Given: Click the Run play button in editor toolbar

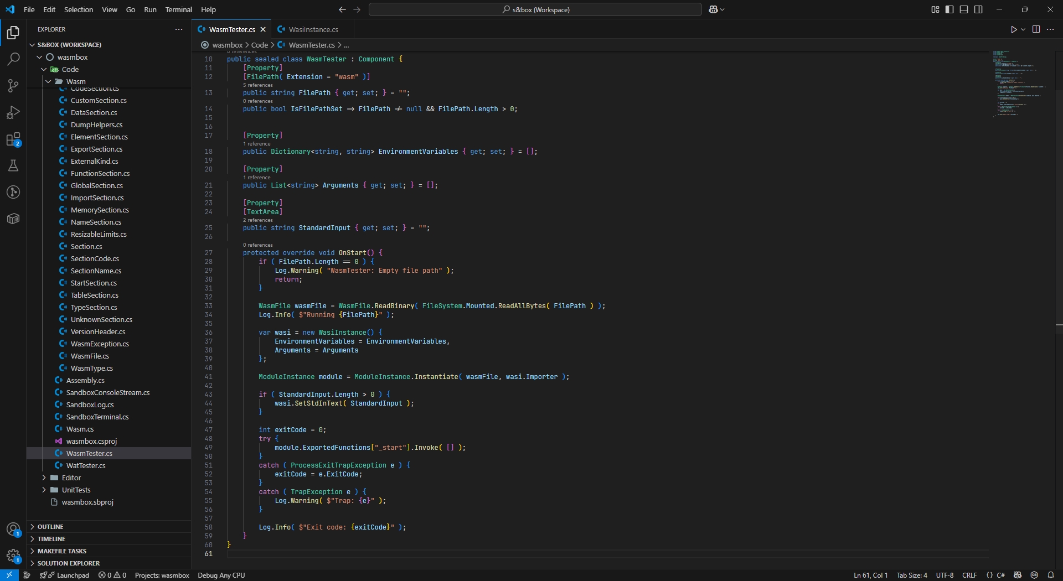Looking at the screenshot, I should [x=1013, y=29].
